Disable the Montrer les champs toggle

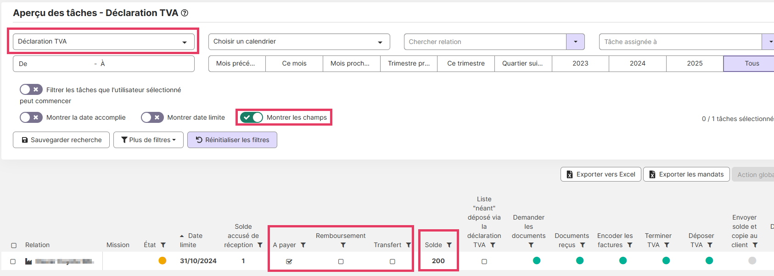coord(252,117)
